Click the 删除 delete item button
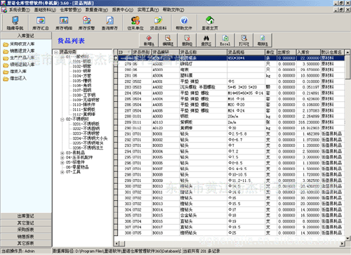The width and height of the screenshot is (351, 255). point(187,40)
